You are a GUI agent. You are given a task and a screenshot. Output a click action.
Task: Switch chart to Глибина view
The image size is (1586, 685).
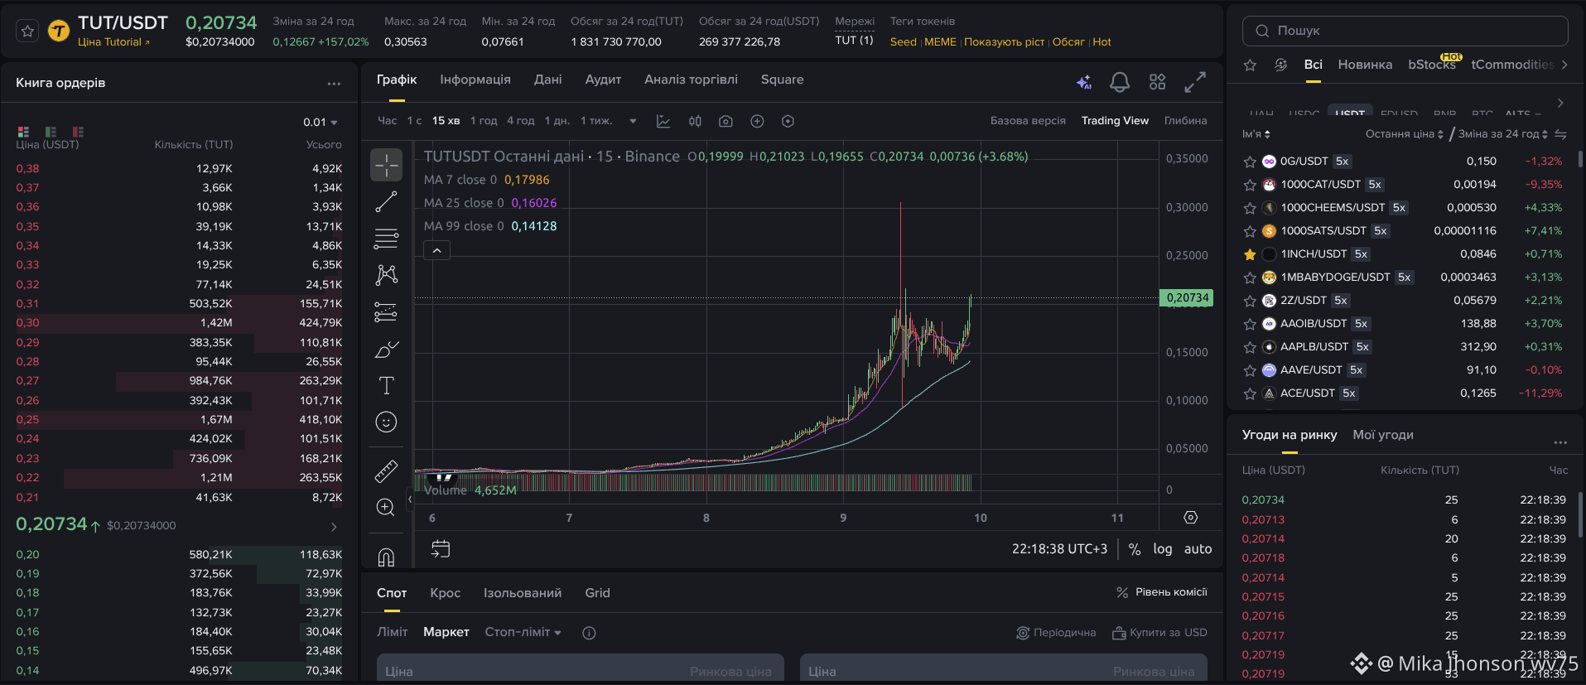point(1185,121)
